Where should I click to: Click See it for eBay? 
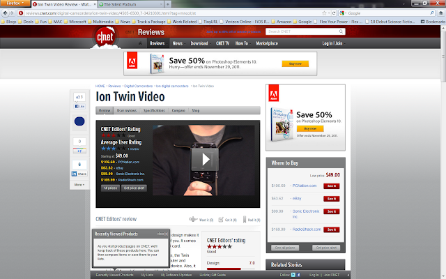pyautogui.click(x=332, y=199)
